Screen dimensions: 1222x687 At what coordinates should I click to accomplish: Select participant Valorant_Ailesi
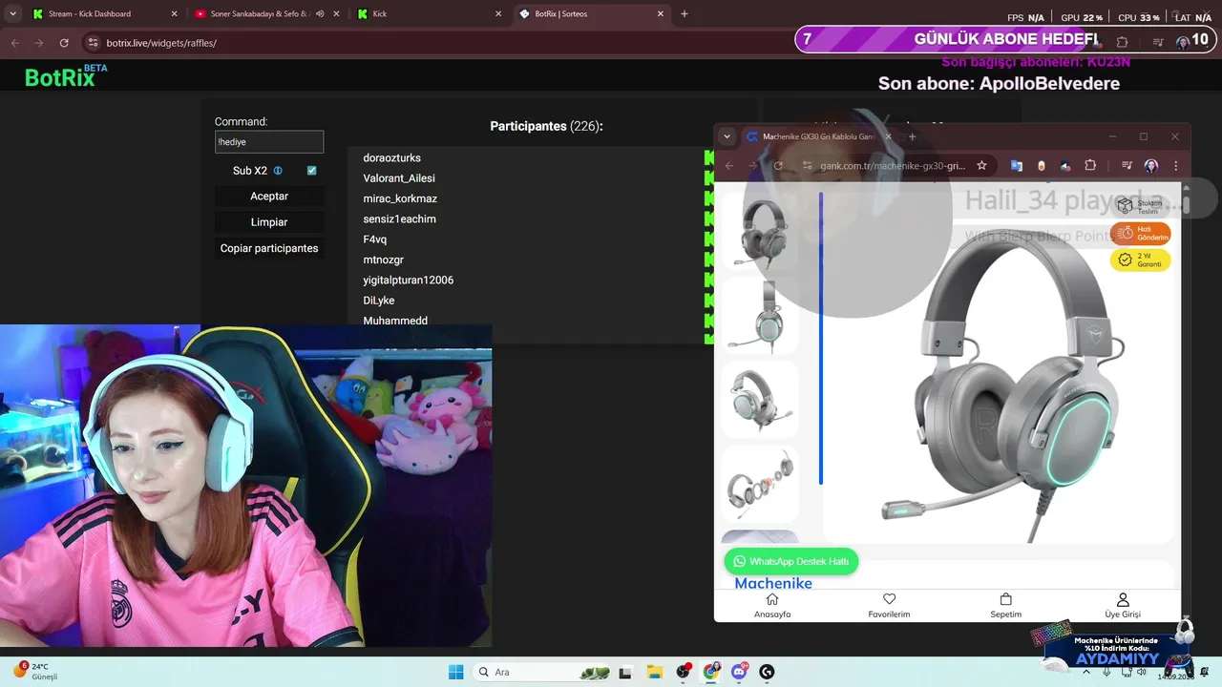click(399, 178)
